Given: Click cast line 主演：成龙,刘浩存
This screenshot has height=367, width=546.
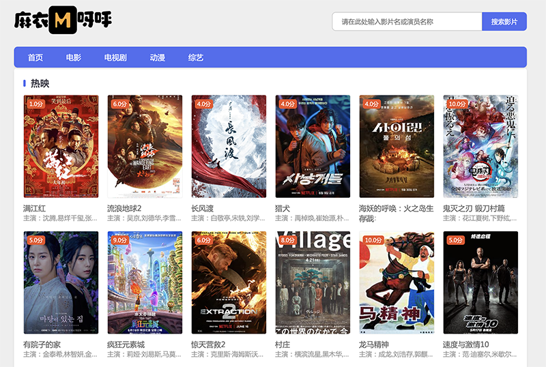Looking at the screenshot, I should (396, 355).
